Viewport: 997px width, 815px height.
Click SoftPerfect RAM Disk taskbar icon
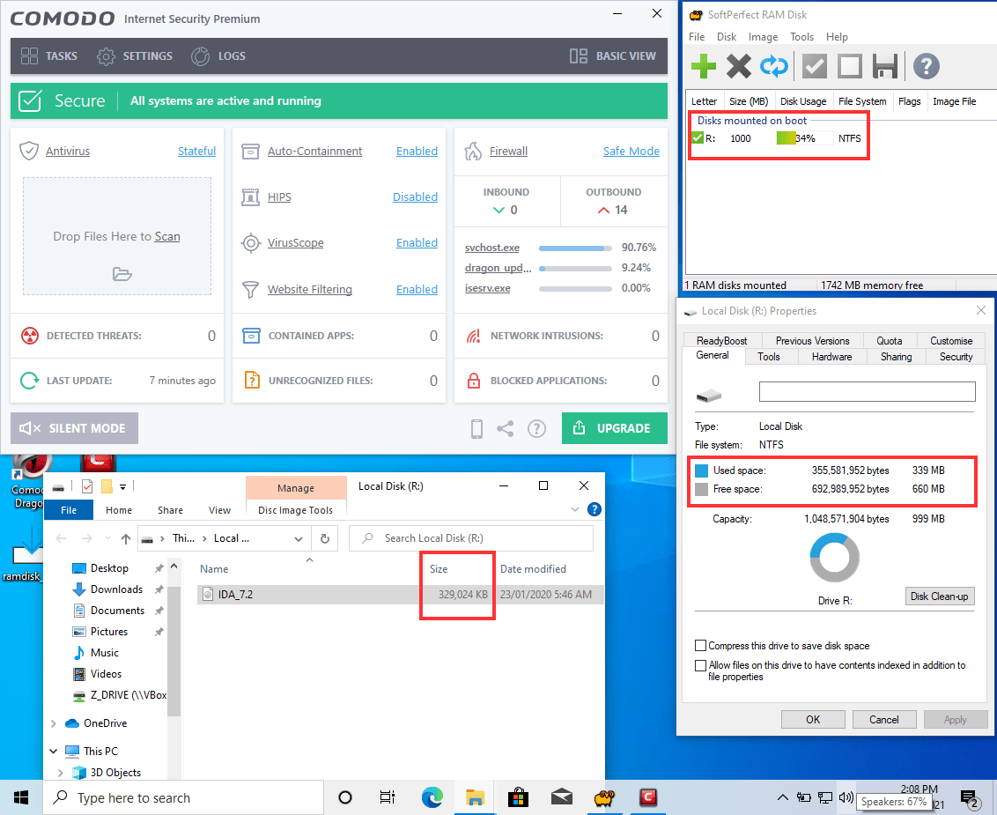(x=604, y=798)
